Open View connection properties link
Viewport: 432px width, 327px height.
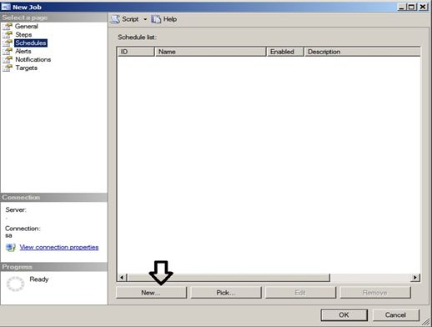(59, 247)
